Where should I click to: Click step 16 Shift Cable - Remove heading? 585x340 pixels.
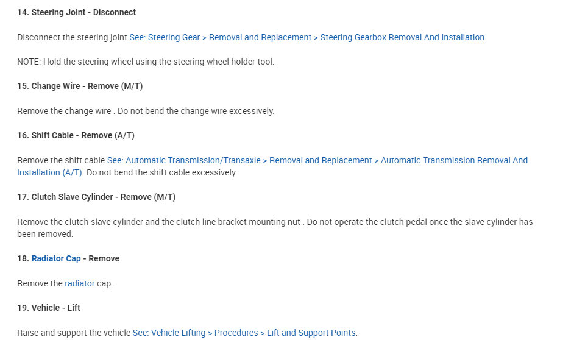click(76, 135)
